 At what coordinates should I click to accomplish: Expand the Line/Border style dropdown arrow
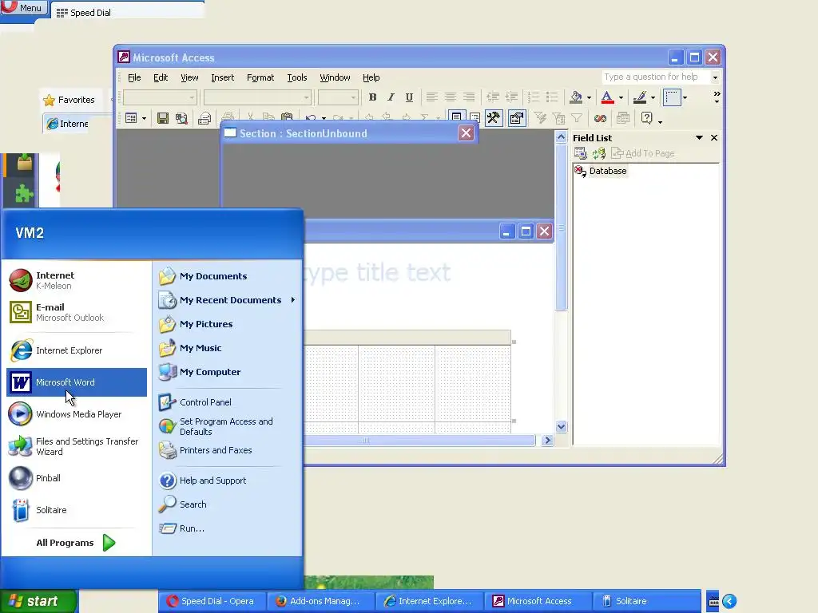685,97
